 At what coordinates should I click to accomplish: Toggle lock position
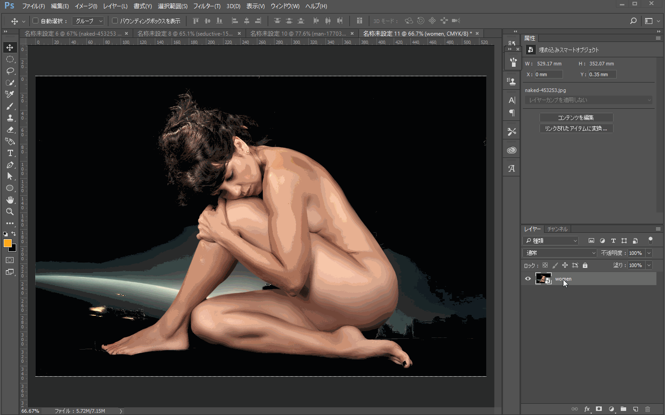click(x=565, y=265)
